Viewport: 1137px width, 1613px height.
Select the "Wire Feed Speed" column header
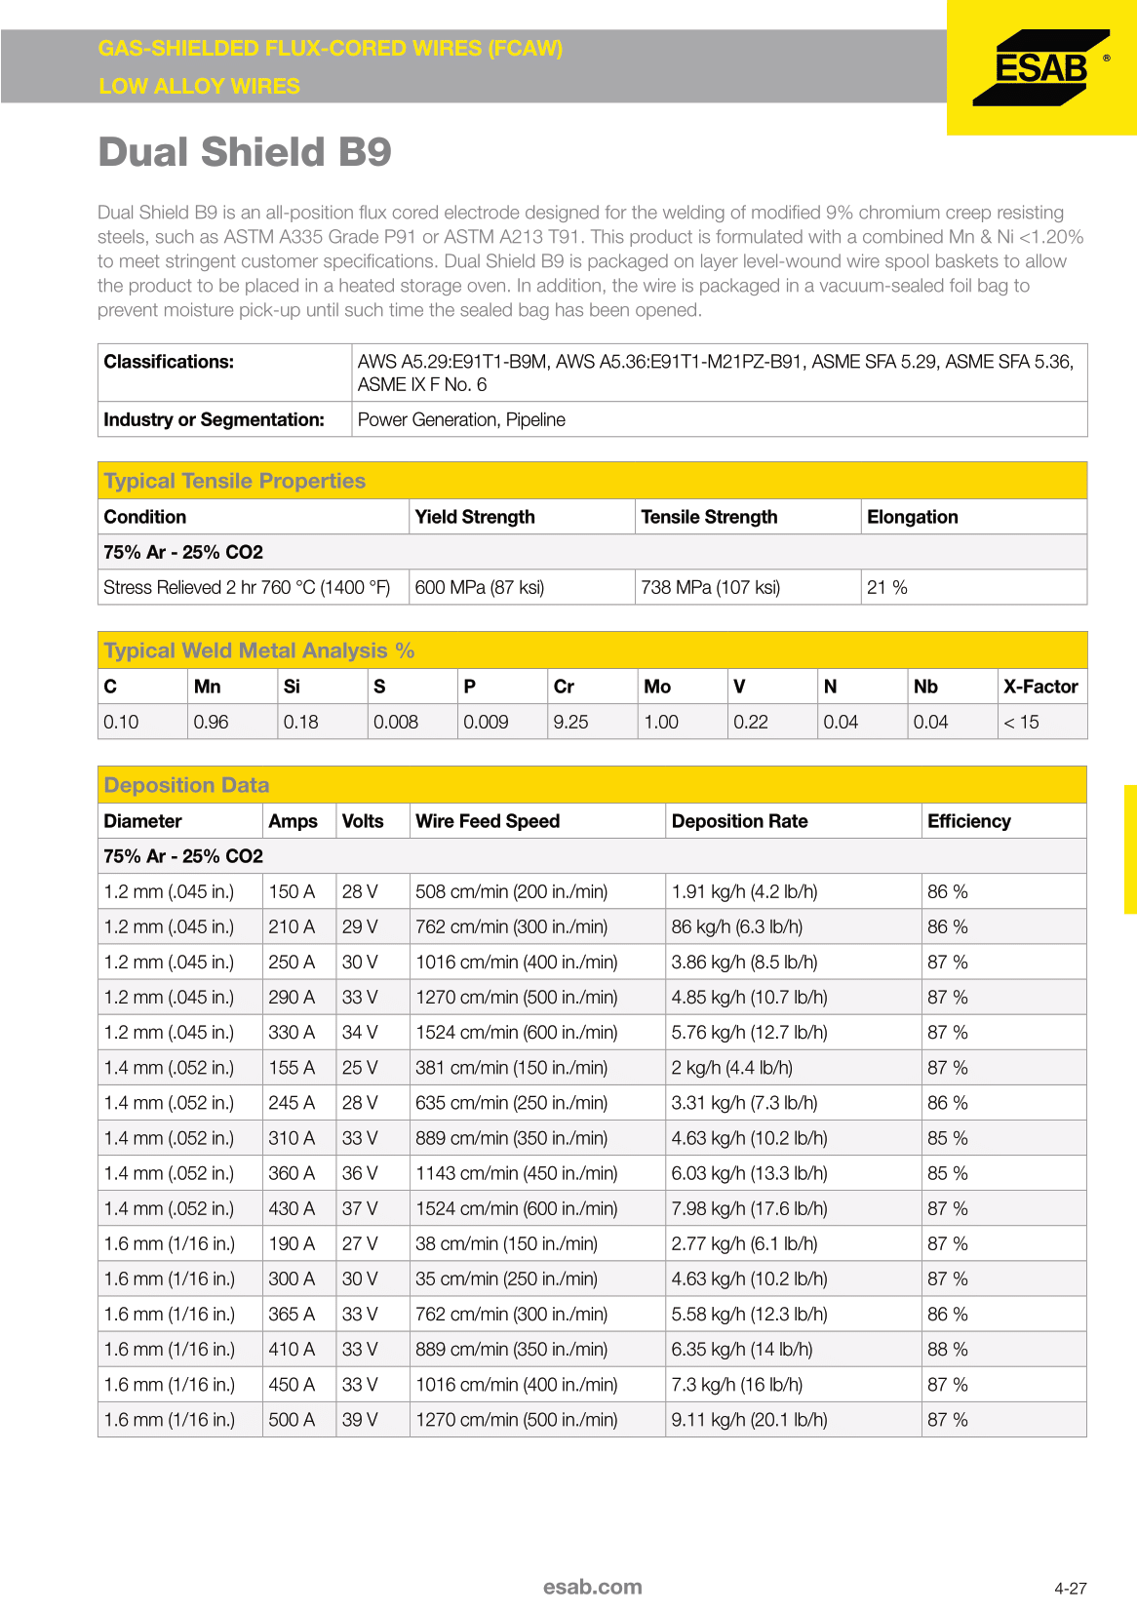click(488, 821)
